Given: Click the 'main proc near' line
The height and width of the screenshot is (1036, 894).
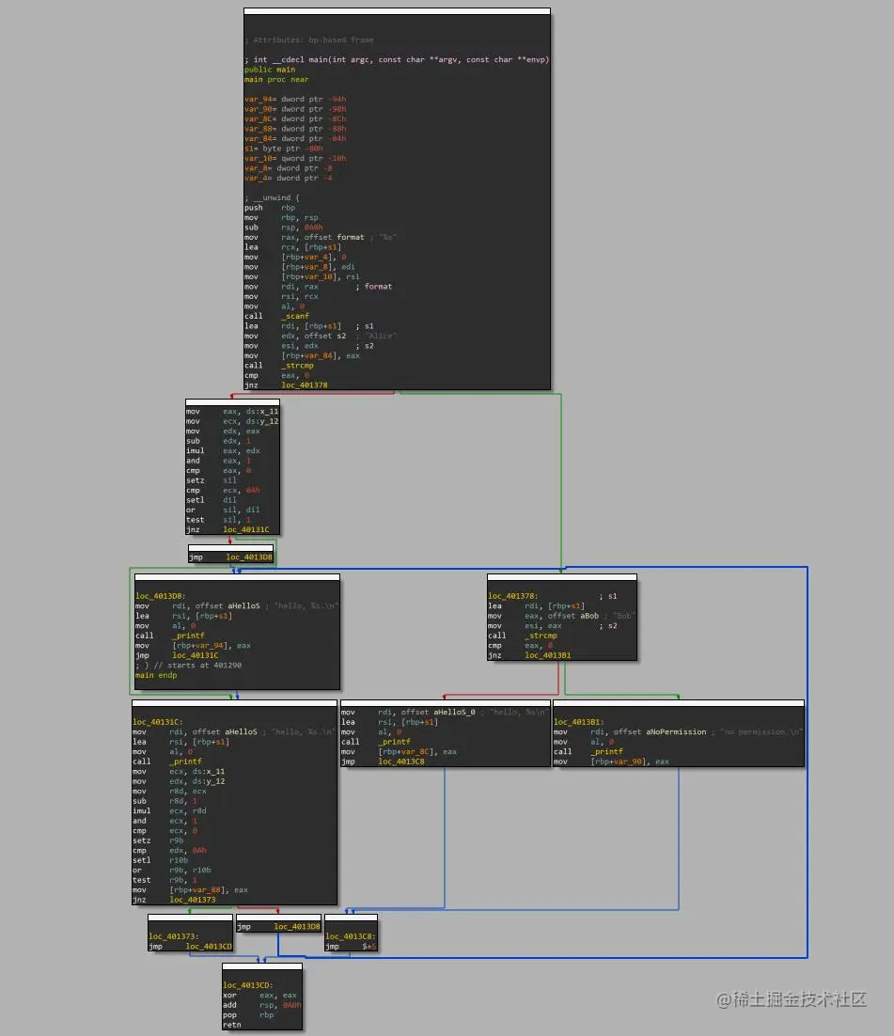Looking at the screenshot, I should click(x=276, y=79).
